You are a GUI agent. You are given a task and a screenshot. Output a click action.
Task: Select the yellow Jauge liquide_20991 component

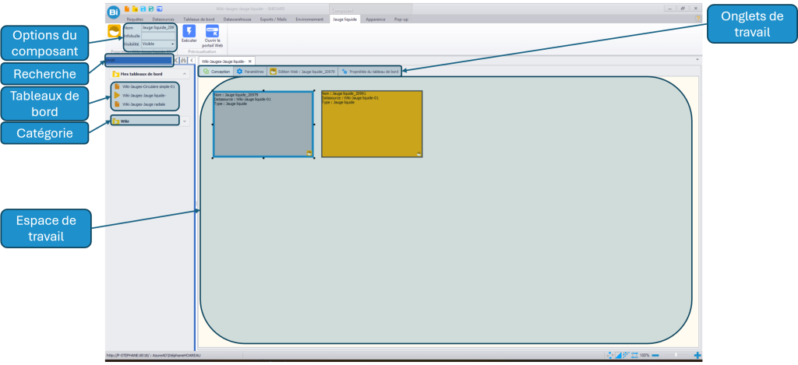[x=372, y=124]
